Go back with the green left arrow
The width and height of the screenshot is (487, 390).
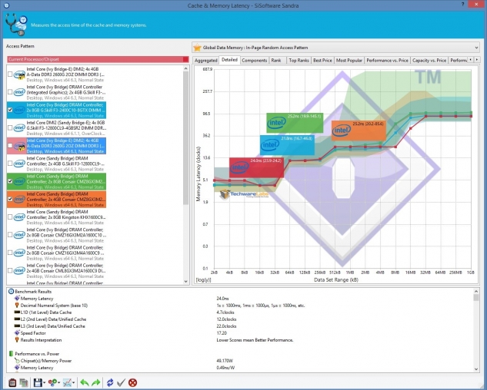pos(85,382)
